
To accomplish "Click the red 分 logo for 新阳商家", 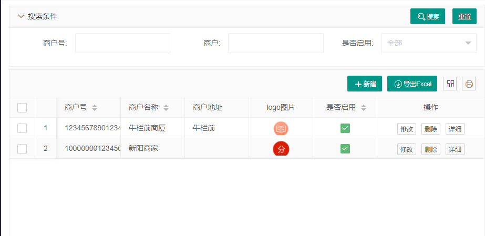I will coord(281,149).
